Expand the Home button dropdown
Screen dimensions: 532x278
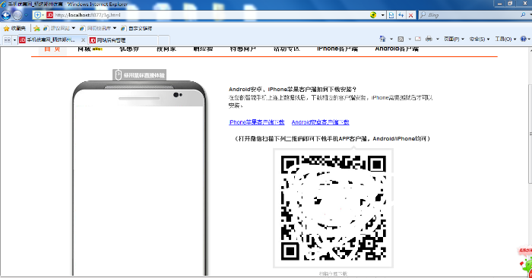(391, 39)
